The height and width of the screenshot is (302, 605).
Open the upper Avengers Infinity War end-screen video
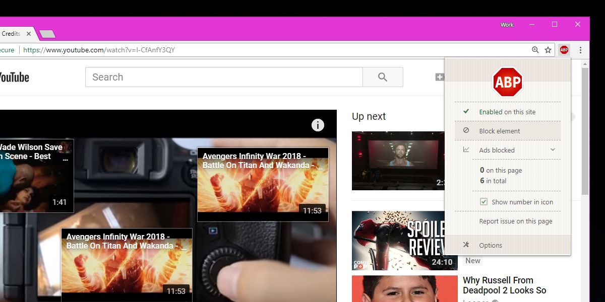(x=263, y=184)
